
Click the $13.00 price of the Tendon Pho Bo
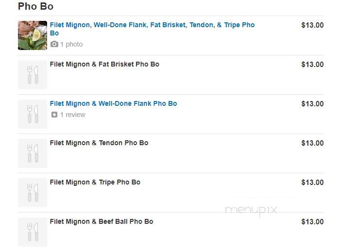coord(312,143)
